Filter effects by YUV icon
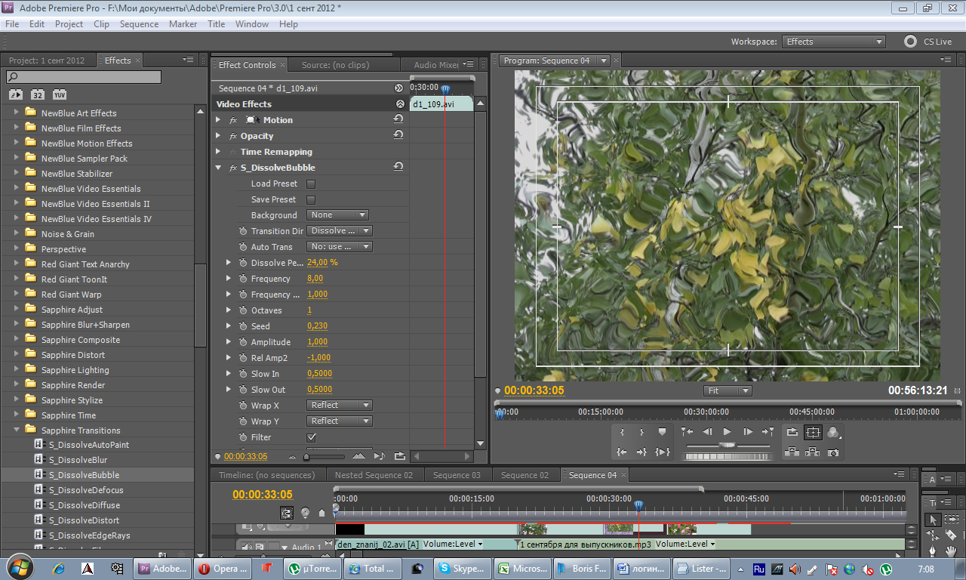 (60, 94)
